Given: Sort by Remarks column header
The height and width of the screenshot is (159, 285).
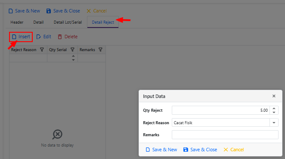Looking at the screenshot, I should coord(87,50).
